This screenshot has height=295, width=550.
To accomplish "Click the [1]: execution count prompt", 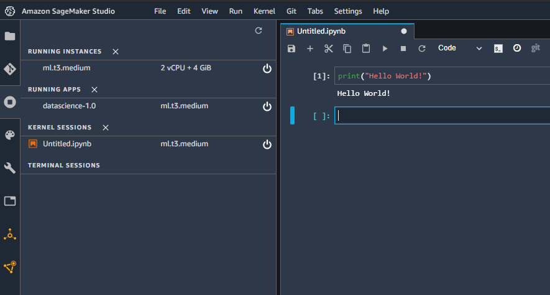I will (322, 76).
